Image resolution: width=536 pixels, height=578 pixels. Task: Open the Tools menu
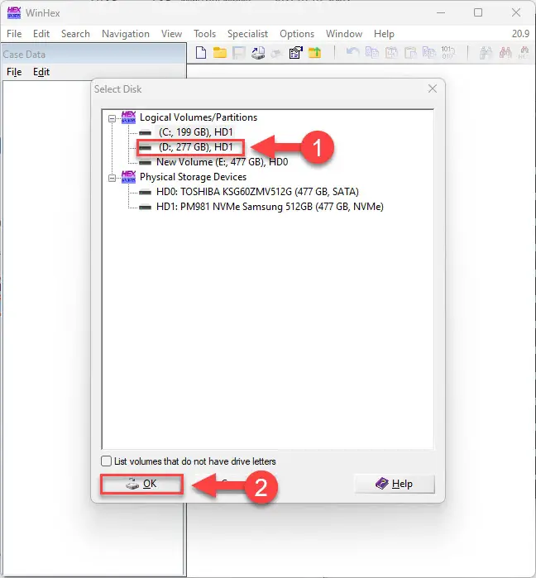point(205,34)
